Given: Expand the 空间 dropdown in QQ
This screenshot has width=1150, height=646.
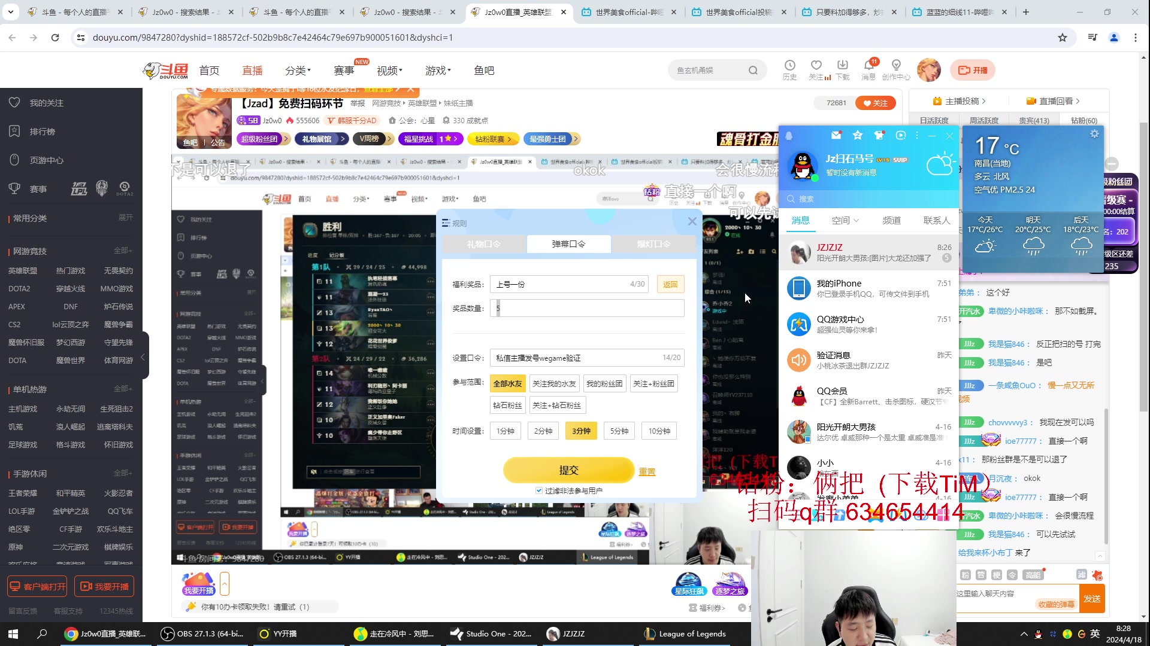Looking at the screenshot, I should (845, 220).
